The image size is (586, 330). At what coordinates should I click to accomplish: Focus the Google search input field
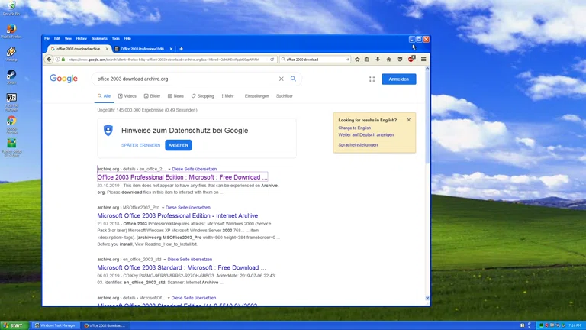tap(185, 79)
